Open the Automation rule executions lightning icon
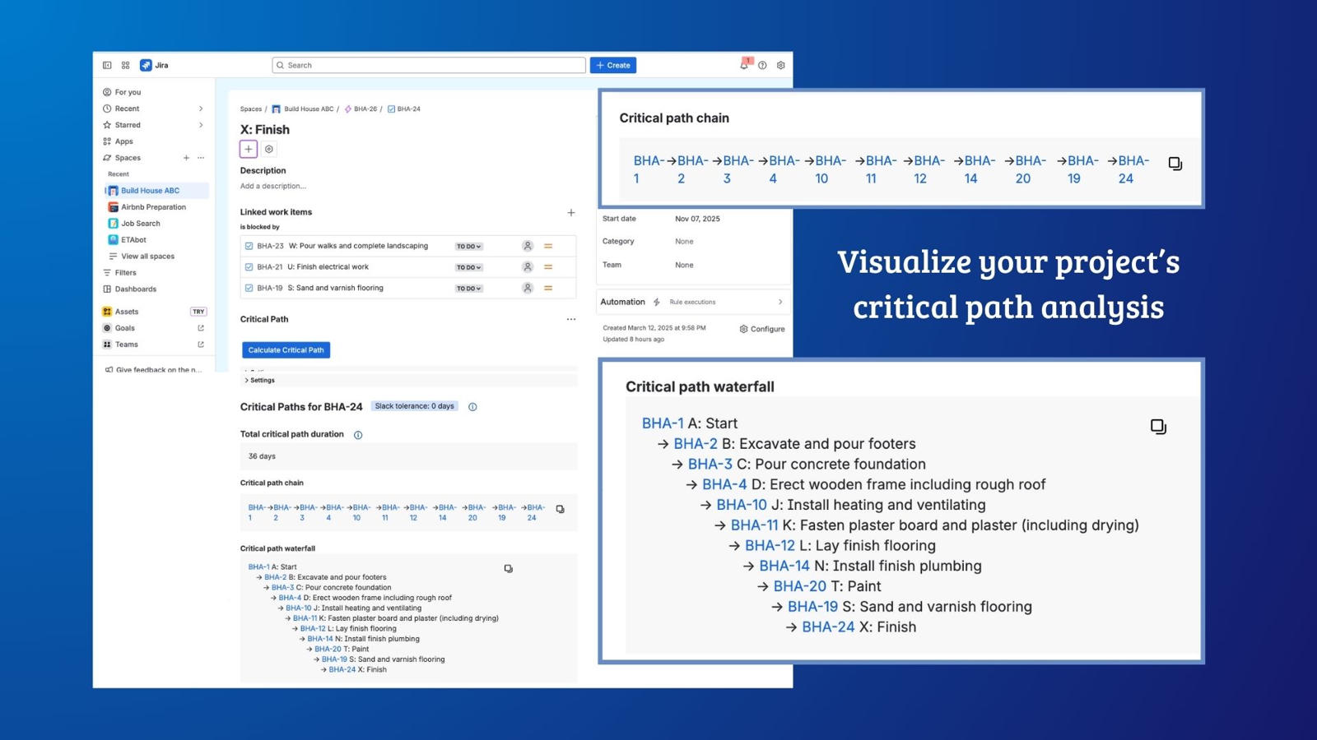 656,302
